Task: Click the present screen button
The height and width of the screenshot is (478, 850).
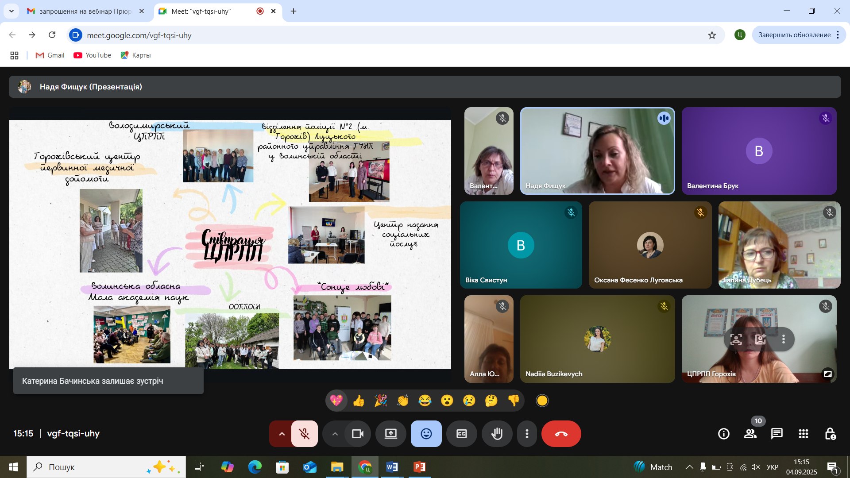Action: tap(391, 434)
